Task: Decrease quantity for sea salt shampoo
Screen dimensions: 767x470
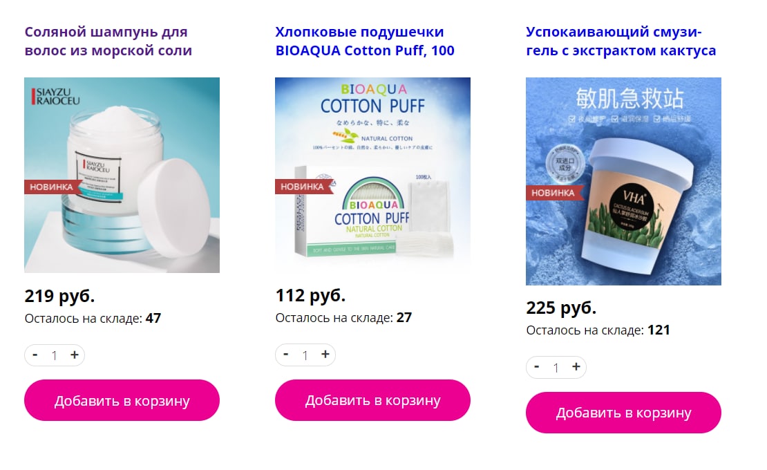Action: pos(35,355)
